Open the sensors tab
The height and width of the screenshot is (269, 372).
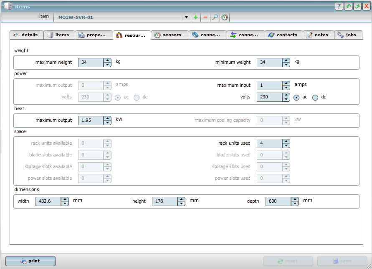(170, 35)
